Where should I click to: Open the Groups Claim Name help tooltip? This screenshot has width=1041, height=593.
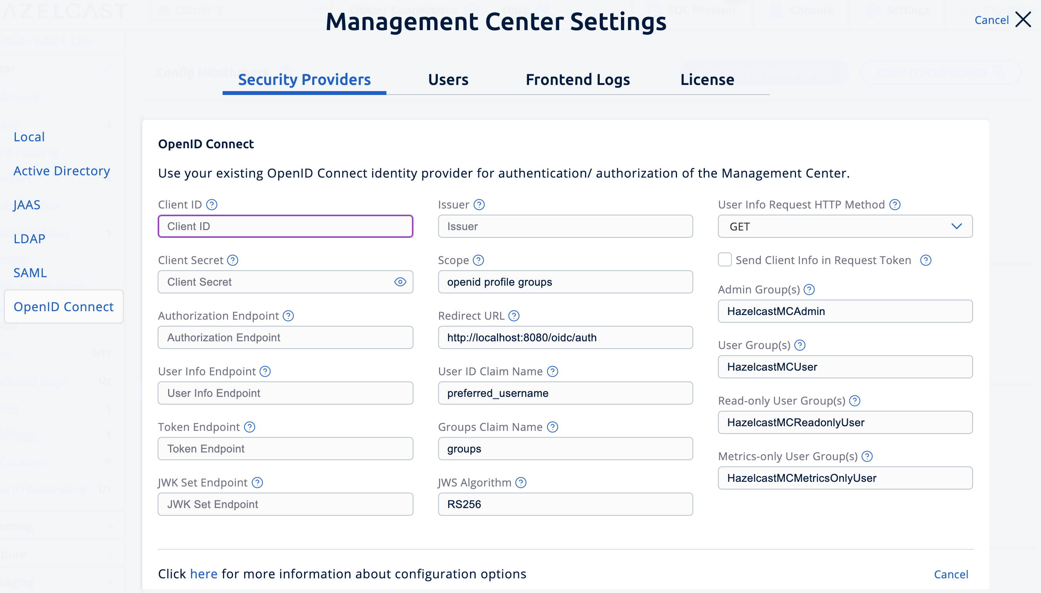(x=553, y=427)
